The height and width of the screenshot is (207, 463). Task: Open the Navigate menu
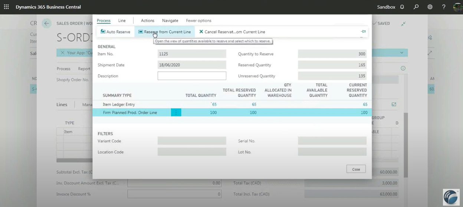(170, 21)
